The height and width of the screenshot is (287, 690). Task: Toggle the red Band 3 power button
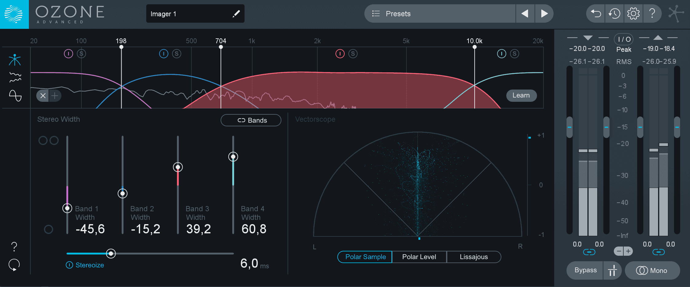click(340, 54)
